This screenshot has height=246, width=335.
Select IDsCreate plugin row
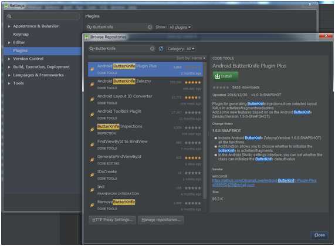(145, 175)
